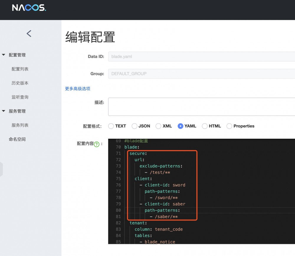Image resolution: width=295 pixels, height=256 pixels.
Task: Select the JSON format option
Action: click(134, 126)
